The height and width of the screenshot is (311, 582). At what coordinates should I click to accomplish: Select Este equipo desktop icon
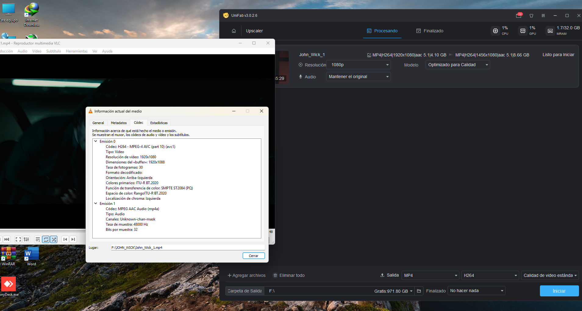[9, 13]
